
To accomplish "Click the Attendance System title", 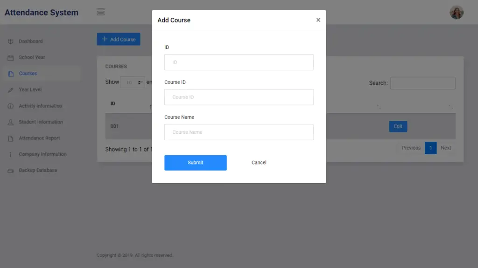I will [42, 13].
